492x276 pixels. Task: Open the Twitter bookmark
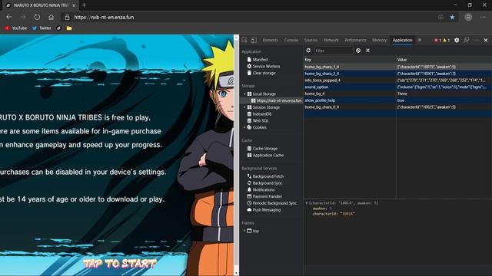coord(42,28)
